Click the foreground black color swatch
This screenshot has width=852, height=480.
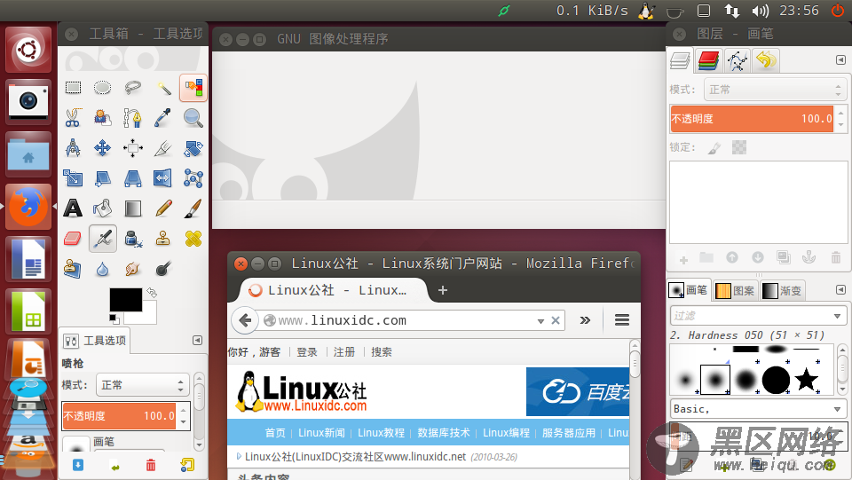(x=125, y=300)
